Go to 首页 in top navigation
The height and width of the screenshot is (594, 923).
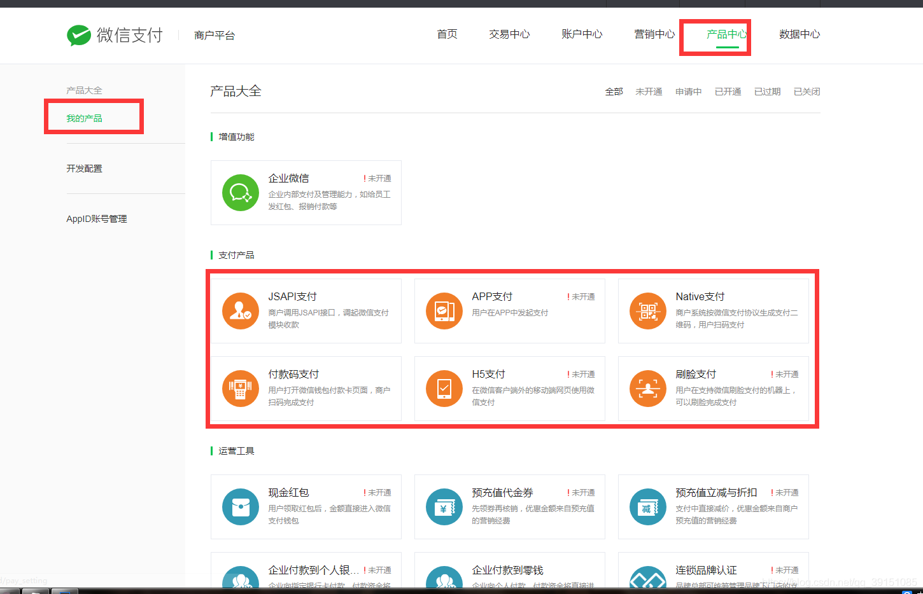(447, 34)
